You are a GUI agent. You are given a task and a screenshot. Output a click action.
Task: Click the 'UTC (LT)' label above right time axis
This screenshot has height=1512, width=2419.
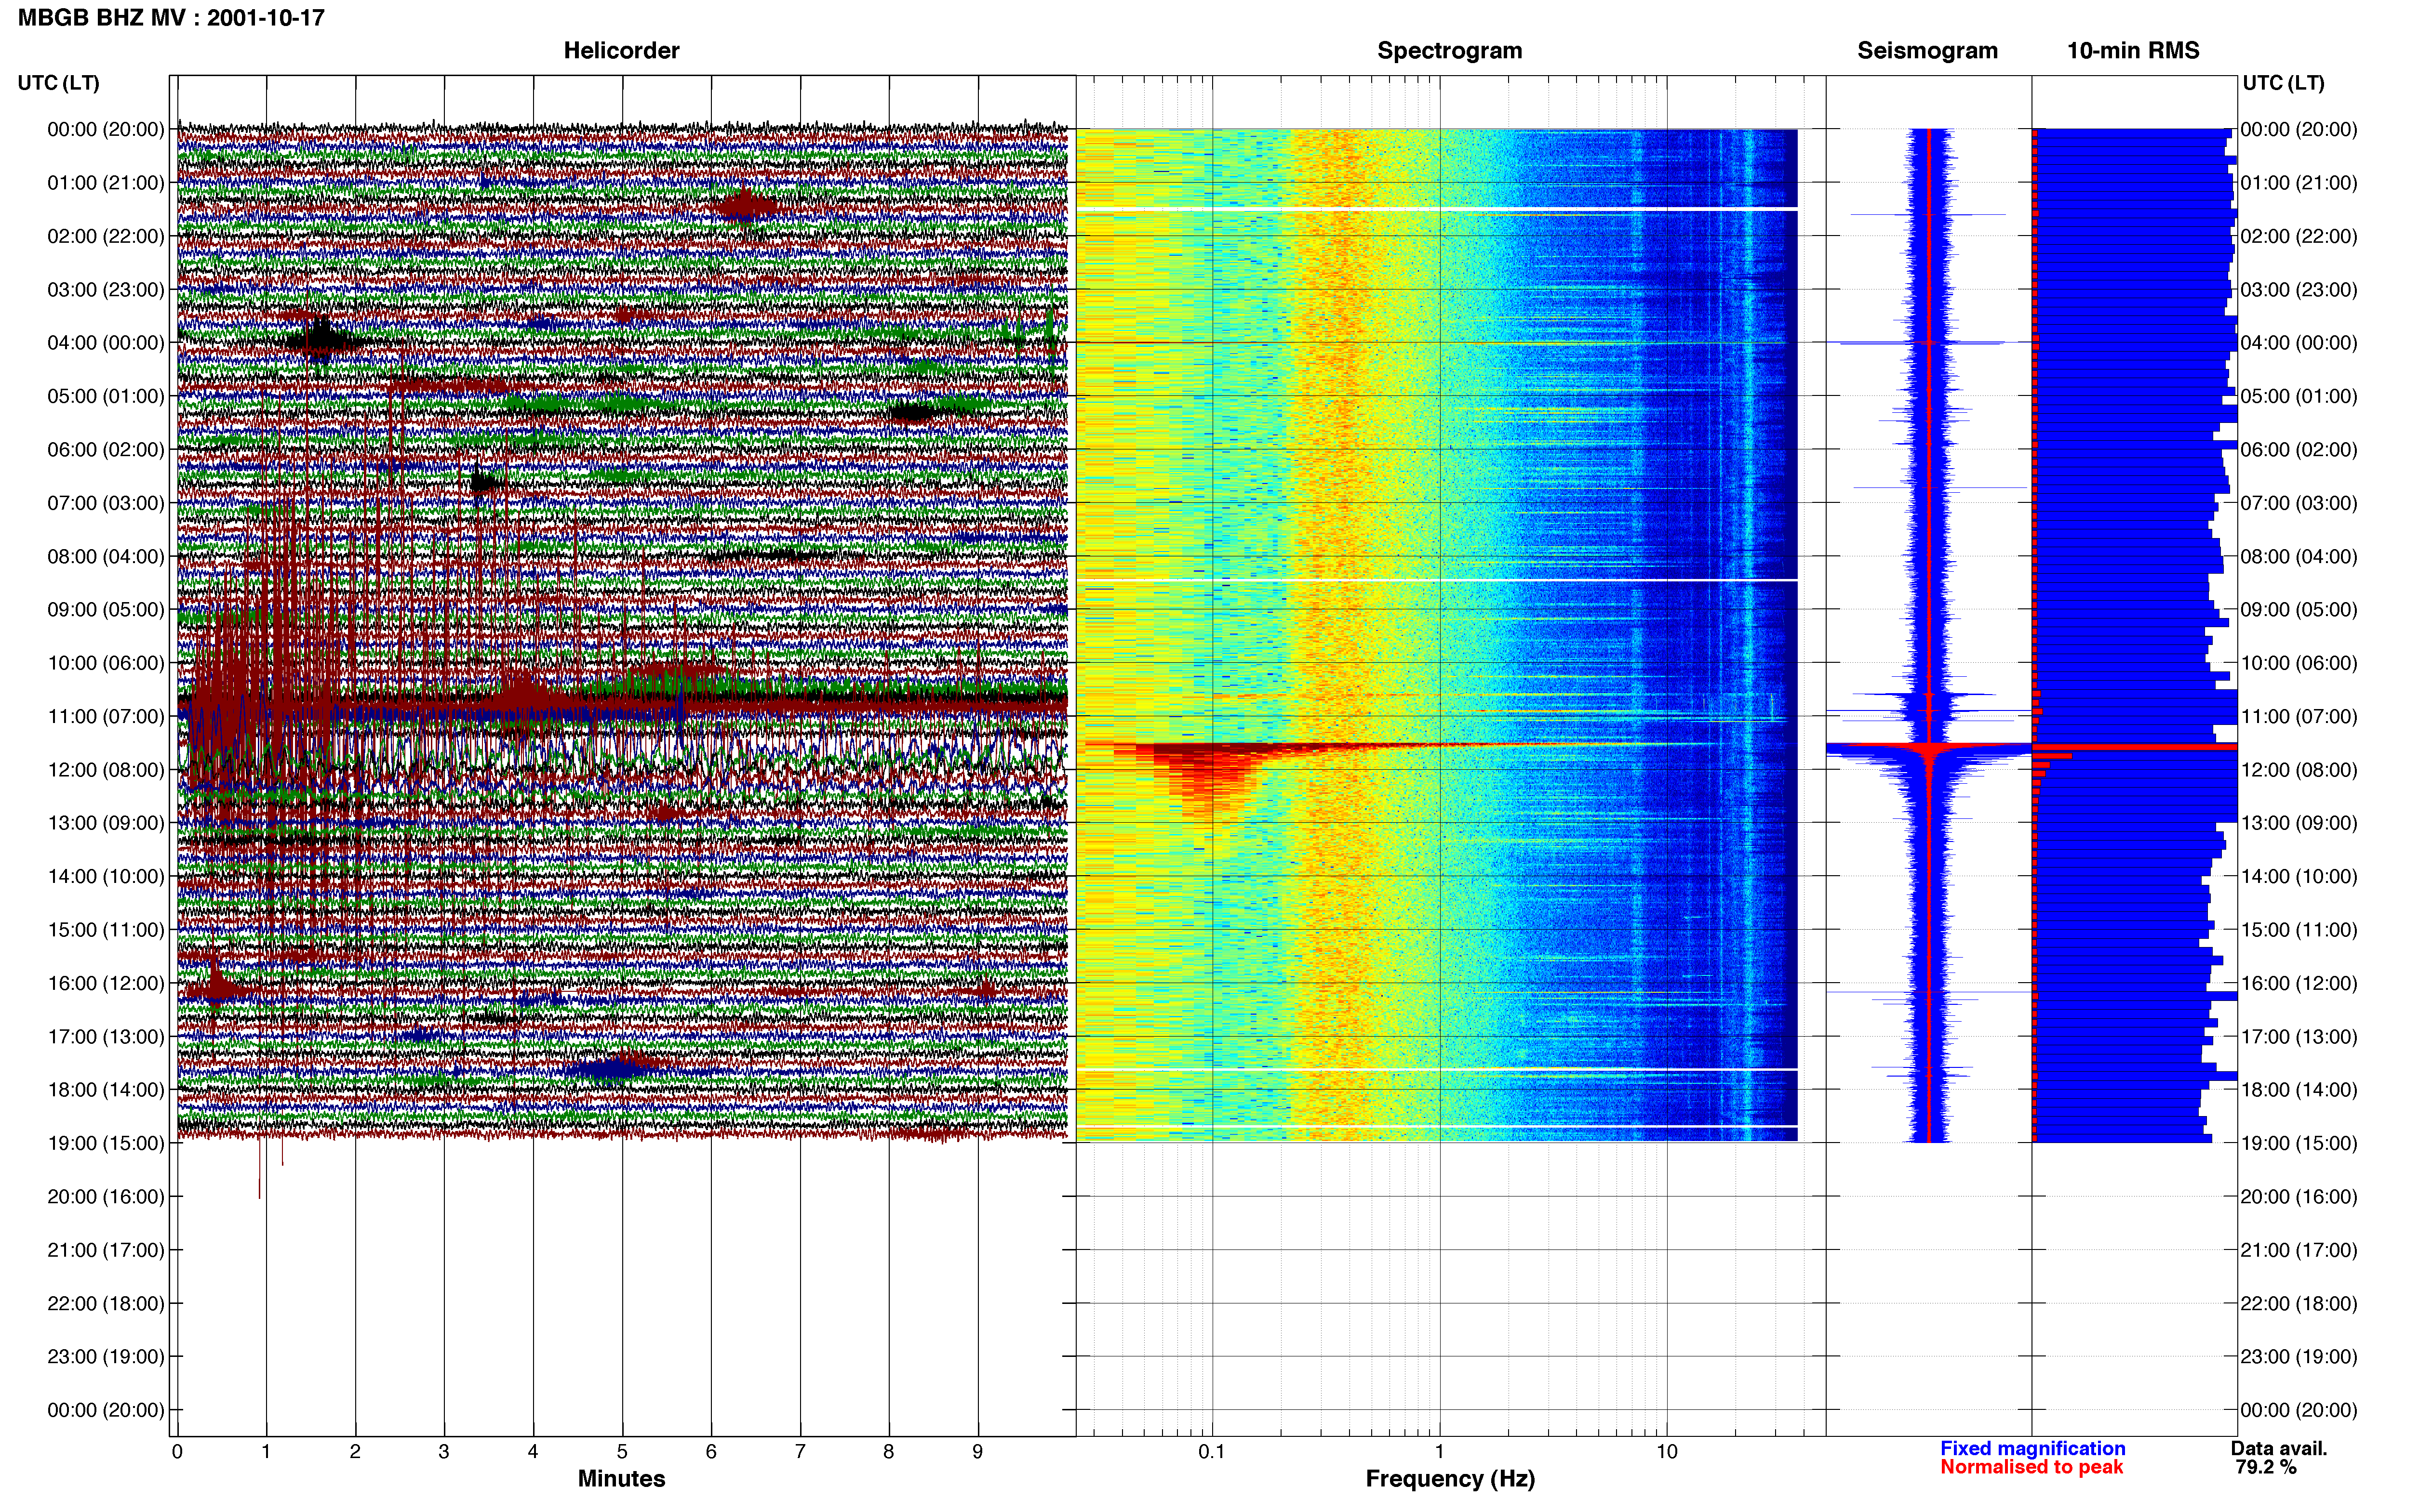[2283, 83]
